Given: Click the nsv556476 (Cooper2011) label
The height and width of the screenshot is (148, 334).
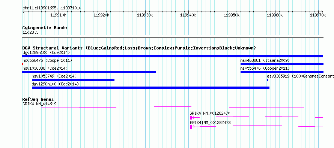Looking at the screenshot, I should point(265,68).
